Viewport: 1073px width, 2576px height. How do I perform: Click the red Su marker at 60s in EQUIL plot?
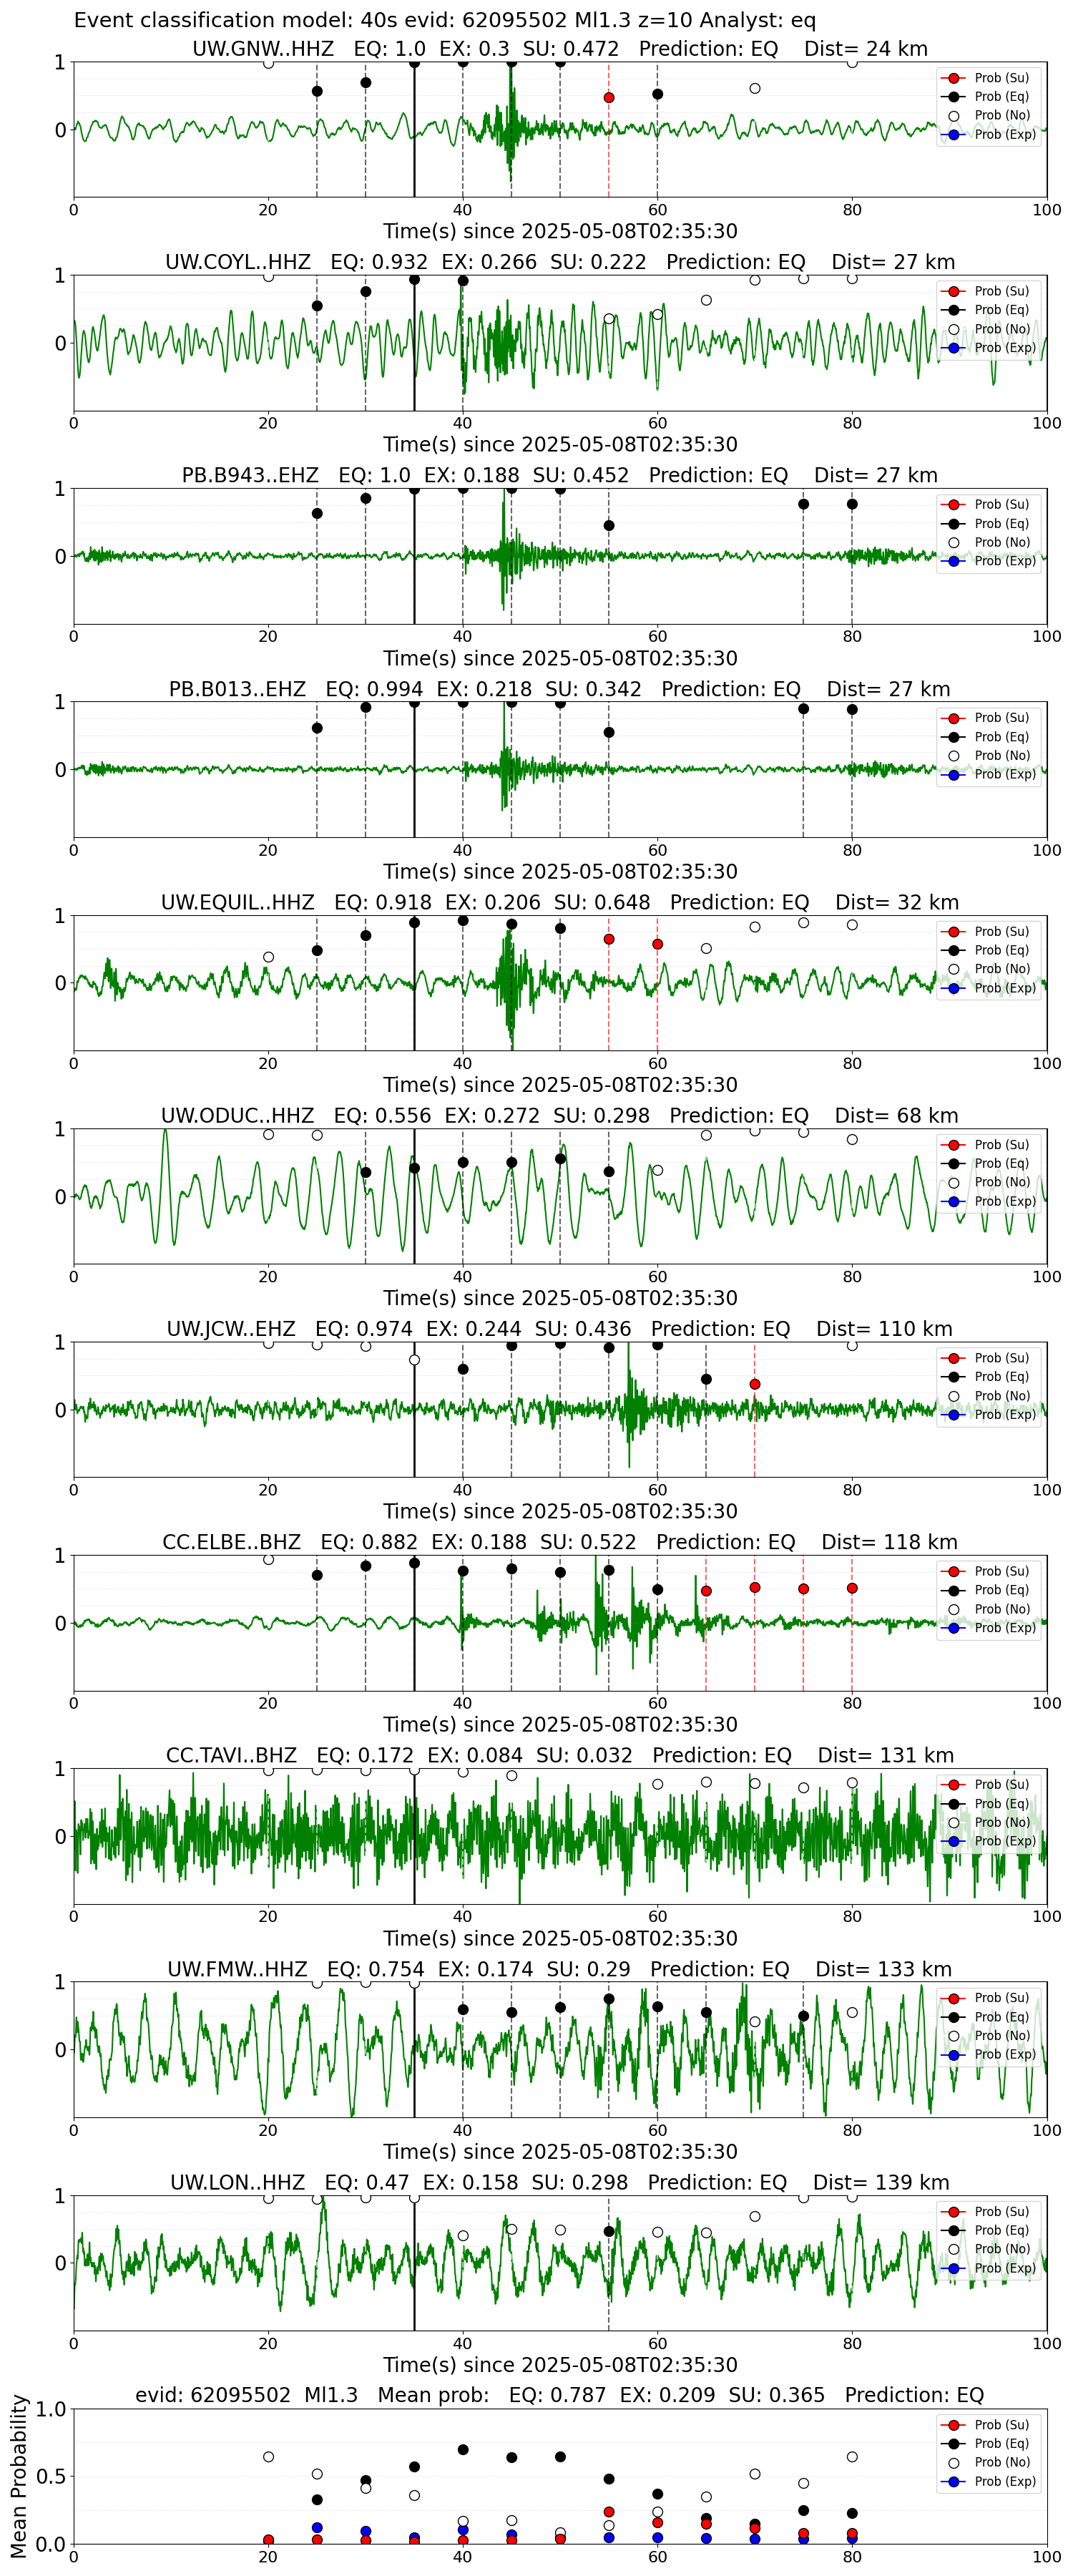[657, 944]
